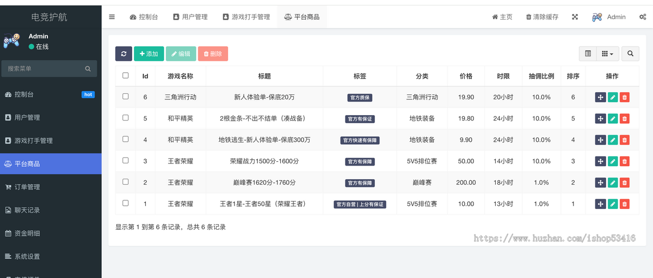Edit the 荣耀战力1500分-1600分 row
Viewport: 653px width, 278px height.
(x=613, y=161)
